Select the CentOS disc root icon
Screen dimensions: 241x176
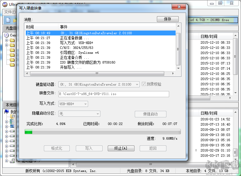(7, 35)
